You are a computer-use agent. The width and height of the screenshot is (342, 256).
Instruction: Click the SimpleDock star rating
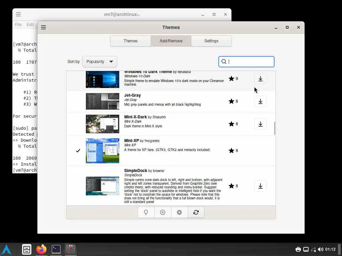(x=233, y=186)
